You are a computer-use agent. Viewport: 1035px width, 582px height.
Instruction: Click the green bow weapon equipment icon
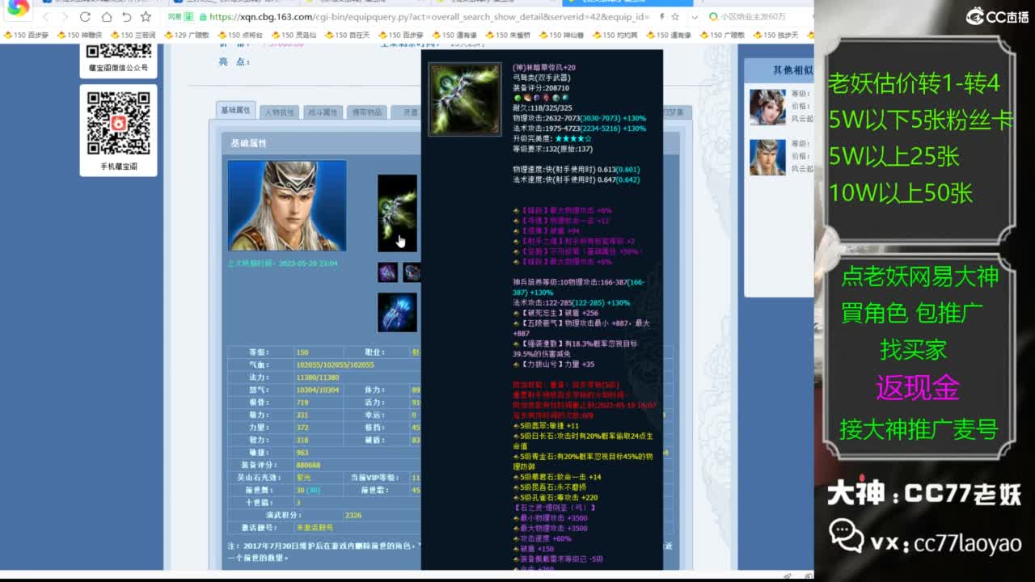(x=397, y=213)
